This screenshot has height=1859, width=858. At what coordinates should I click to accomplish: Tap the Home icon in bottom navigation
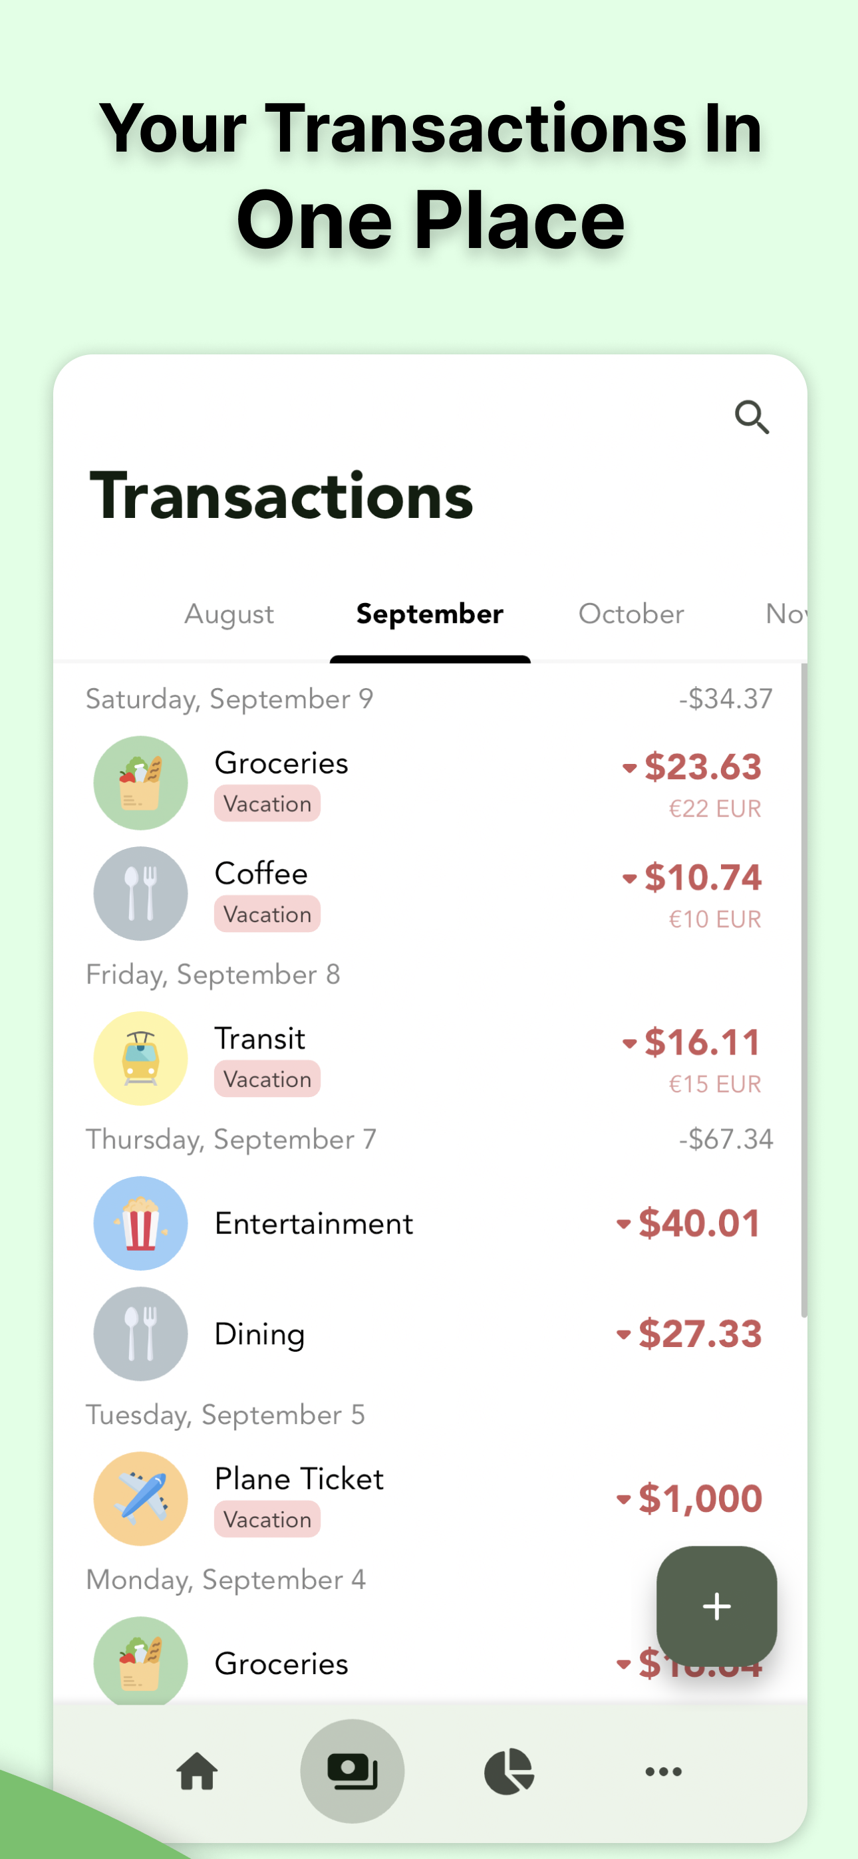tap(197, 1771)
